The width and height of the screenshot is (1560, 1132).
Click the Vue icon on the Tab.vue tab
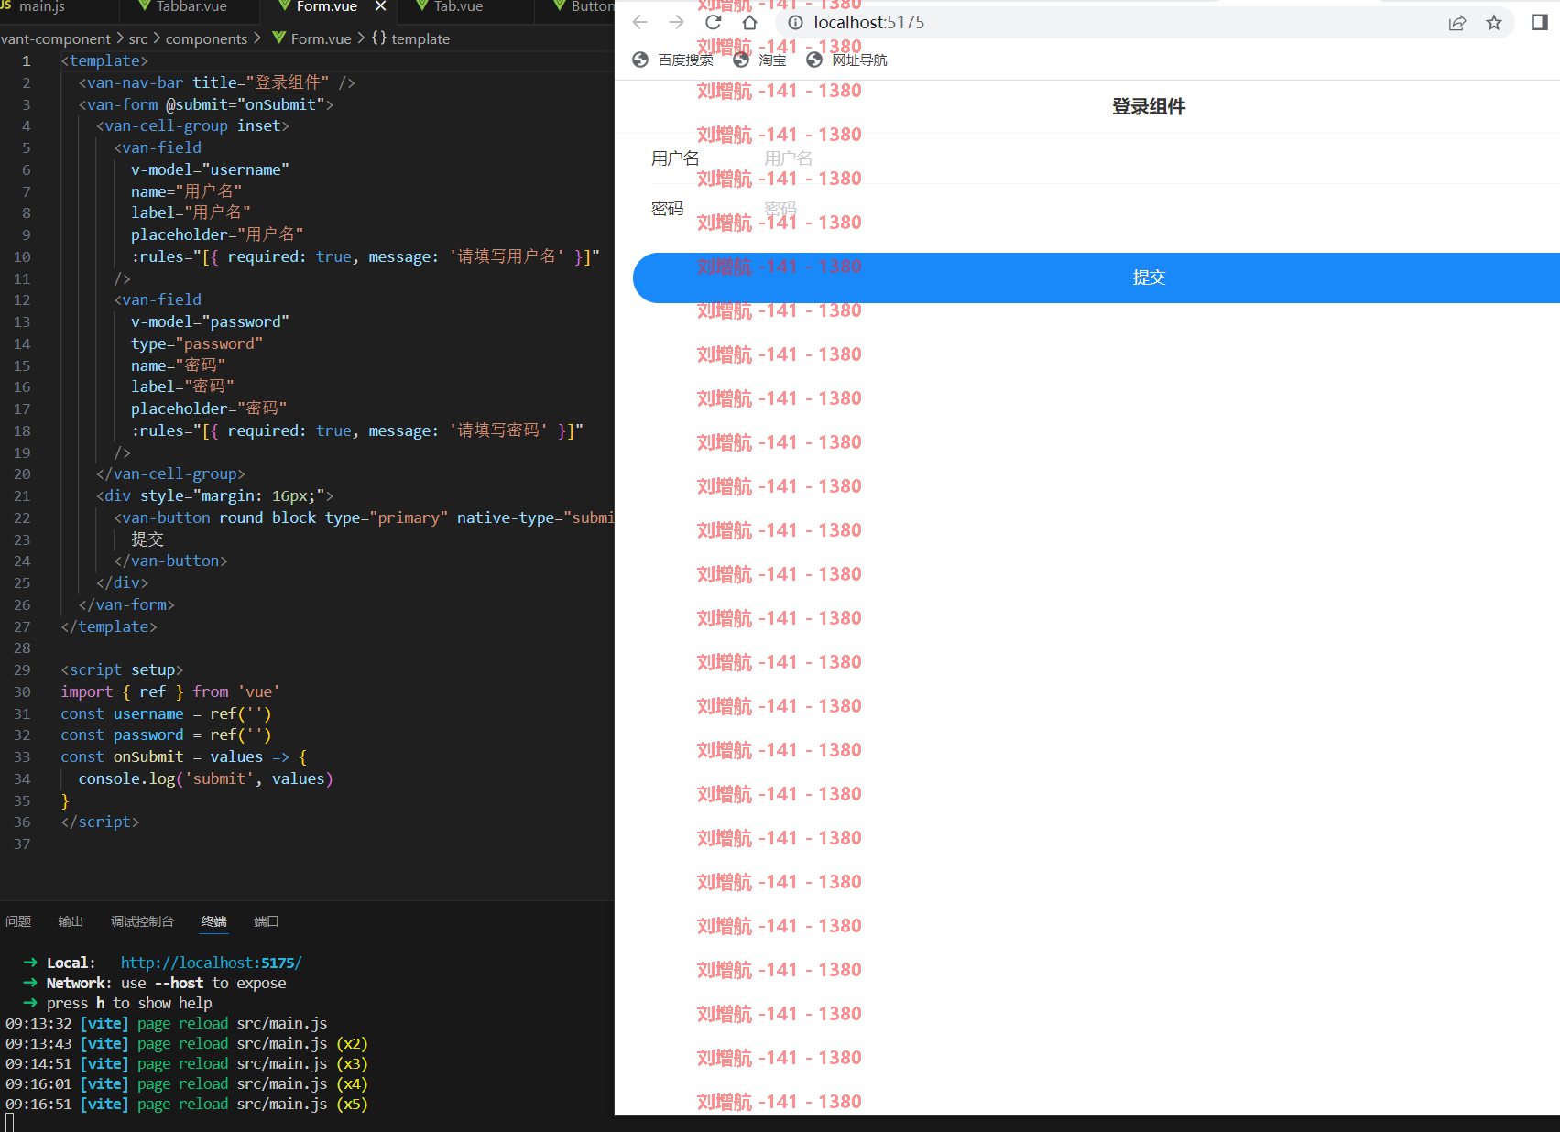[x=421, y=6]
